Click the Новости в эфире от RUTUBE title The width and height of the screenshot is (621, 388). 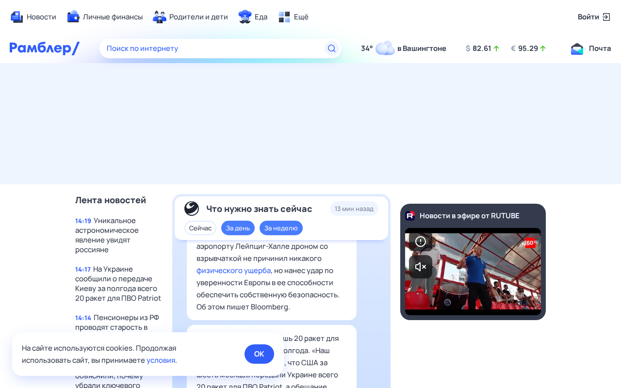470,215
